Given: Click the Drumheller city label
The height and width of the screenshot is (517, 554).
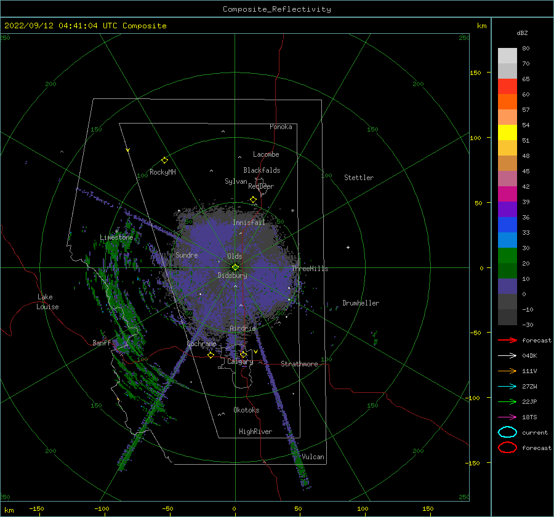Looking at the screenshot, I should 361,303.
